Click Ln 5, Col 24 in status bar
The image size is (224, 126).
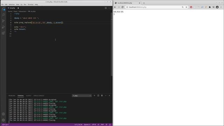pyautogui.click(x=78, y=125)
